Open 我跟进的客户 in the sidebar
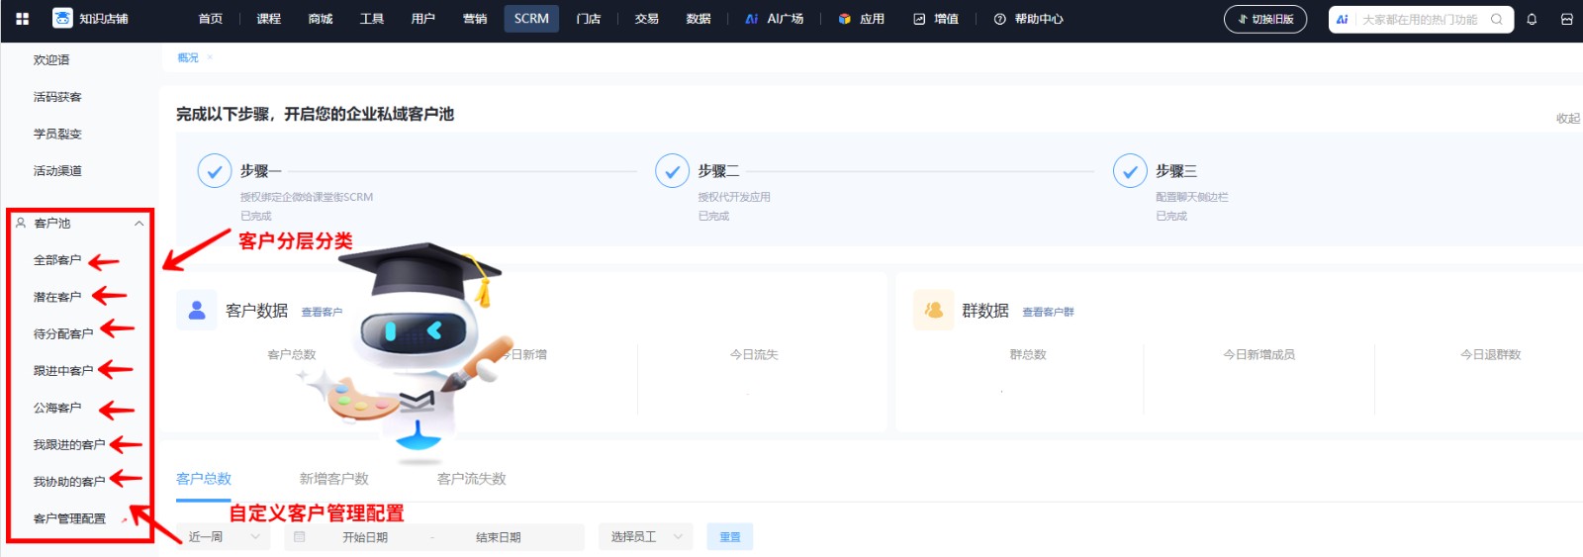Viewport: 1583px width, 557px height. click(x=69, y=445)
